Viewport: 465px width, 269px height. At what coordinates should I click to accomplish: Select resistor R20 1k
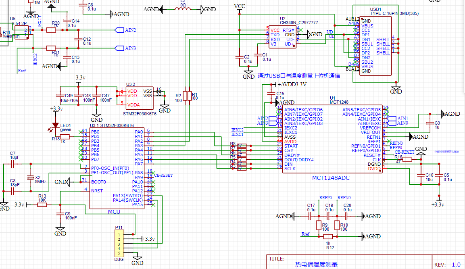(x=51, y=30)
